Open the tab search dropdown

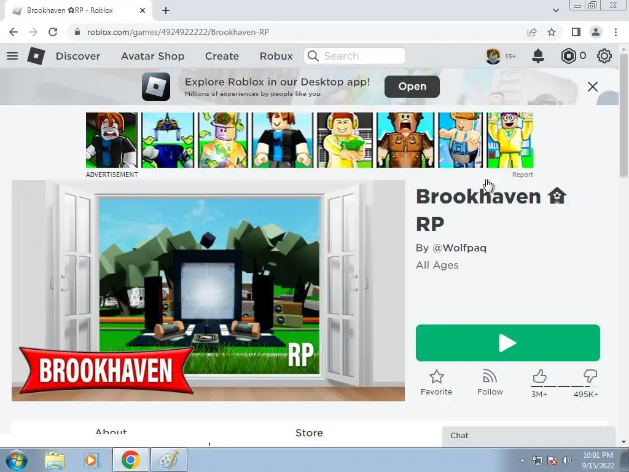coord(555,10)
